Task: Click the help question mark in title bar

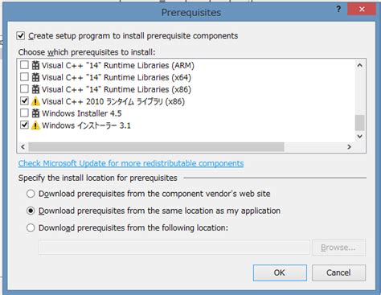Action: coord(338,9)
